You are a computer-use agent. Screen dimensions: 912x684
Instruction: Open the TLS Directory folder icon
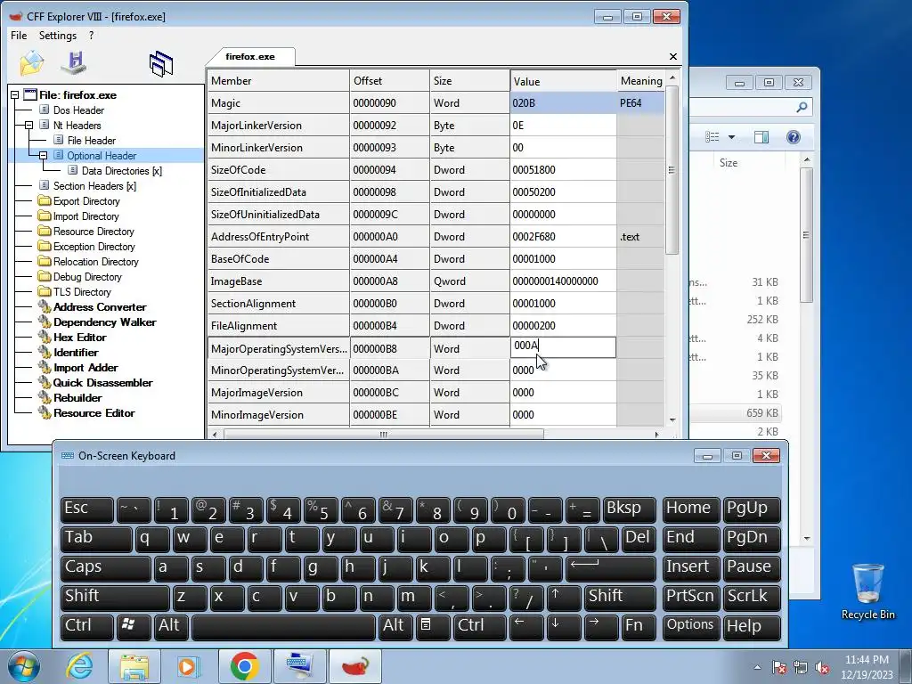pyautogui.click(x=45, y=291)
